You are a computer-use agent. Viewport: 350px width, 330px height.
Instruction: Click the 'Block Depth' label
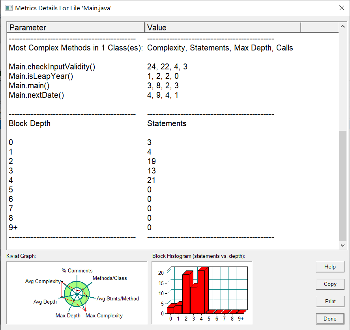pos(30,123)
